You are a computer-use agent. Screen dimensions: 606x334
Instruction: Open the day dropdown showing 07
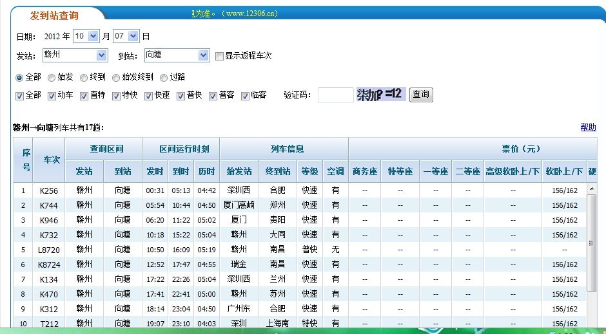click(126, 36)
